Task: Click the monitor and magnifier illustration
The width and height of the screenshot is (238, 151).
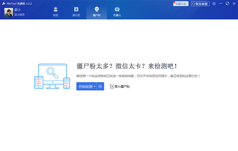Action: click(52, 76)
